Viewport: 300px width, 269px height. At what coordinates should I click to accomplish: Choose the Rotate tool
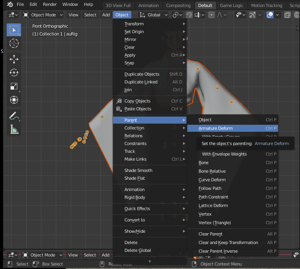pos(14,73)
